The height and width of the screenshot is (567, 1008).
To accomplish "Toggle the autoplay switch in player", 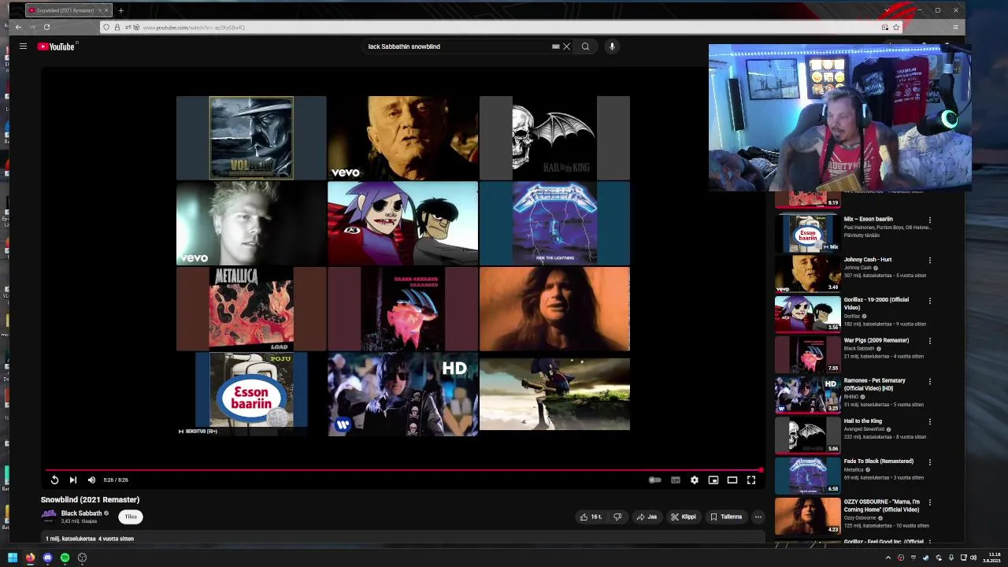I will [654, 480].
